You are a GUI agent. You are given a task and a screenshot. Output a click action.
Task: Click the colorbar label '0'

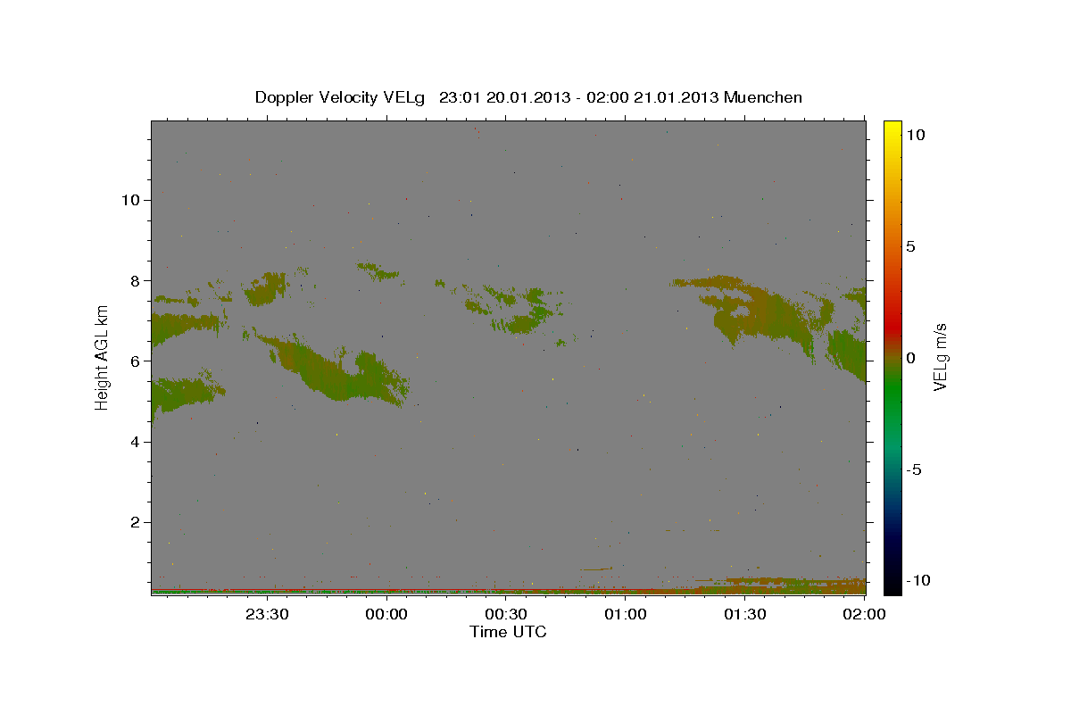(x=910, y=358)
